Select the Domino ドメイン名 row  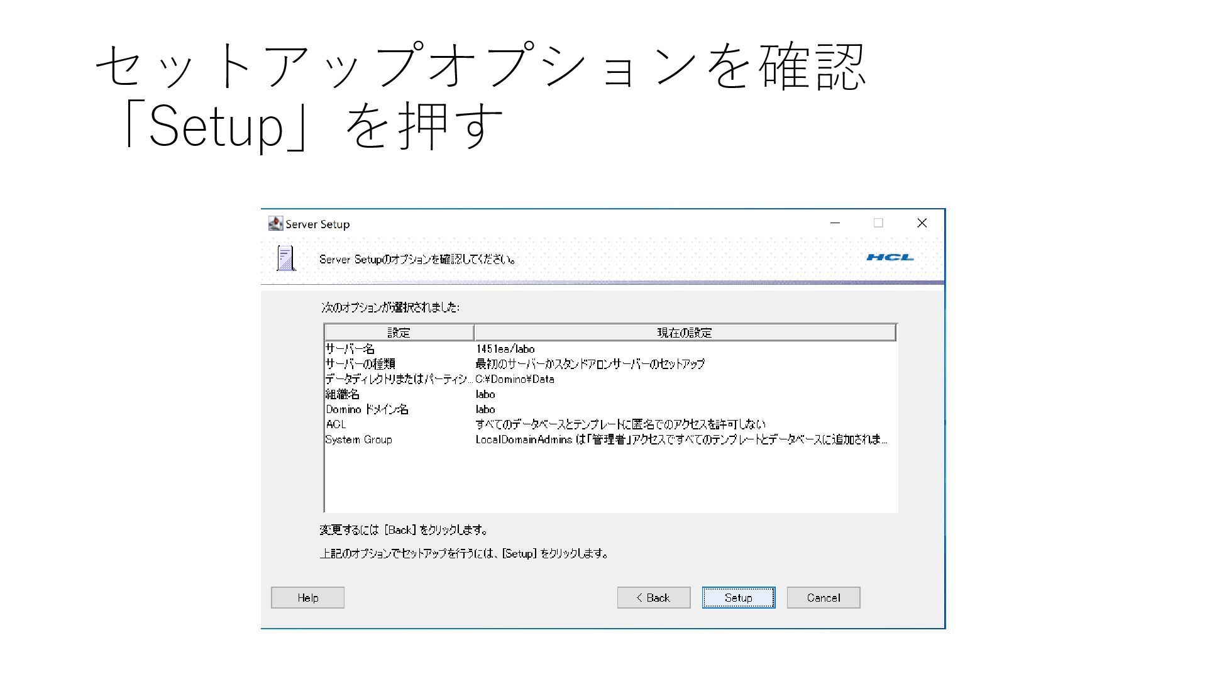367,409
